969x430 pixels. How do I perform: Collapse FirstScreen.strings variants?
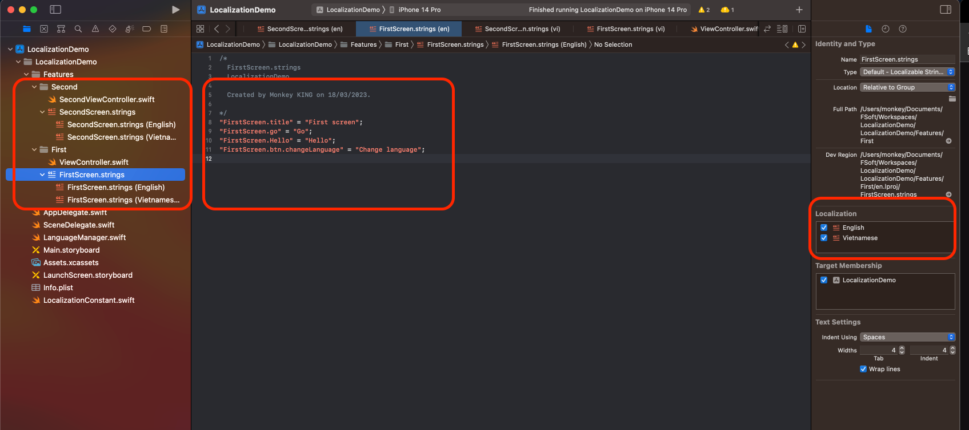(42, 175)
